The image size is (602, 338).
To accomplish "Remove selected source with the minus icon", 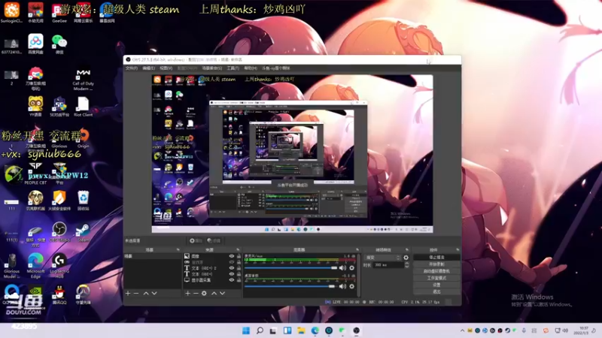I will click(196, 293).
